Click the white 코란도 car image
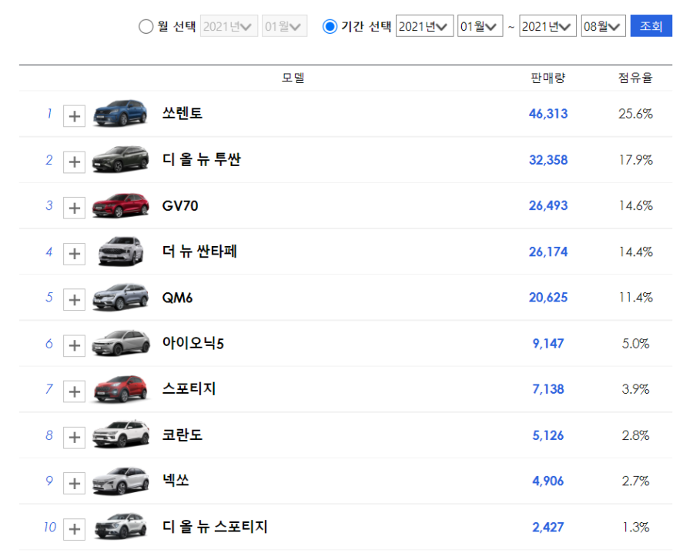The width and height of the screenshot is (693, 556). [120, 434]
